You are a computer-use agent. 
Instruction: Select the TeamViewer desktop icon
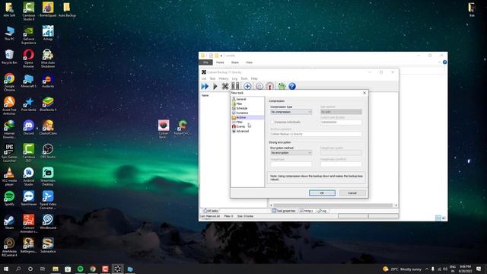[x=29, y=199]
